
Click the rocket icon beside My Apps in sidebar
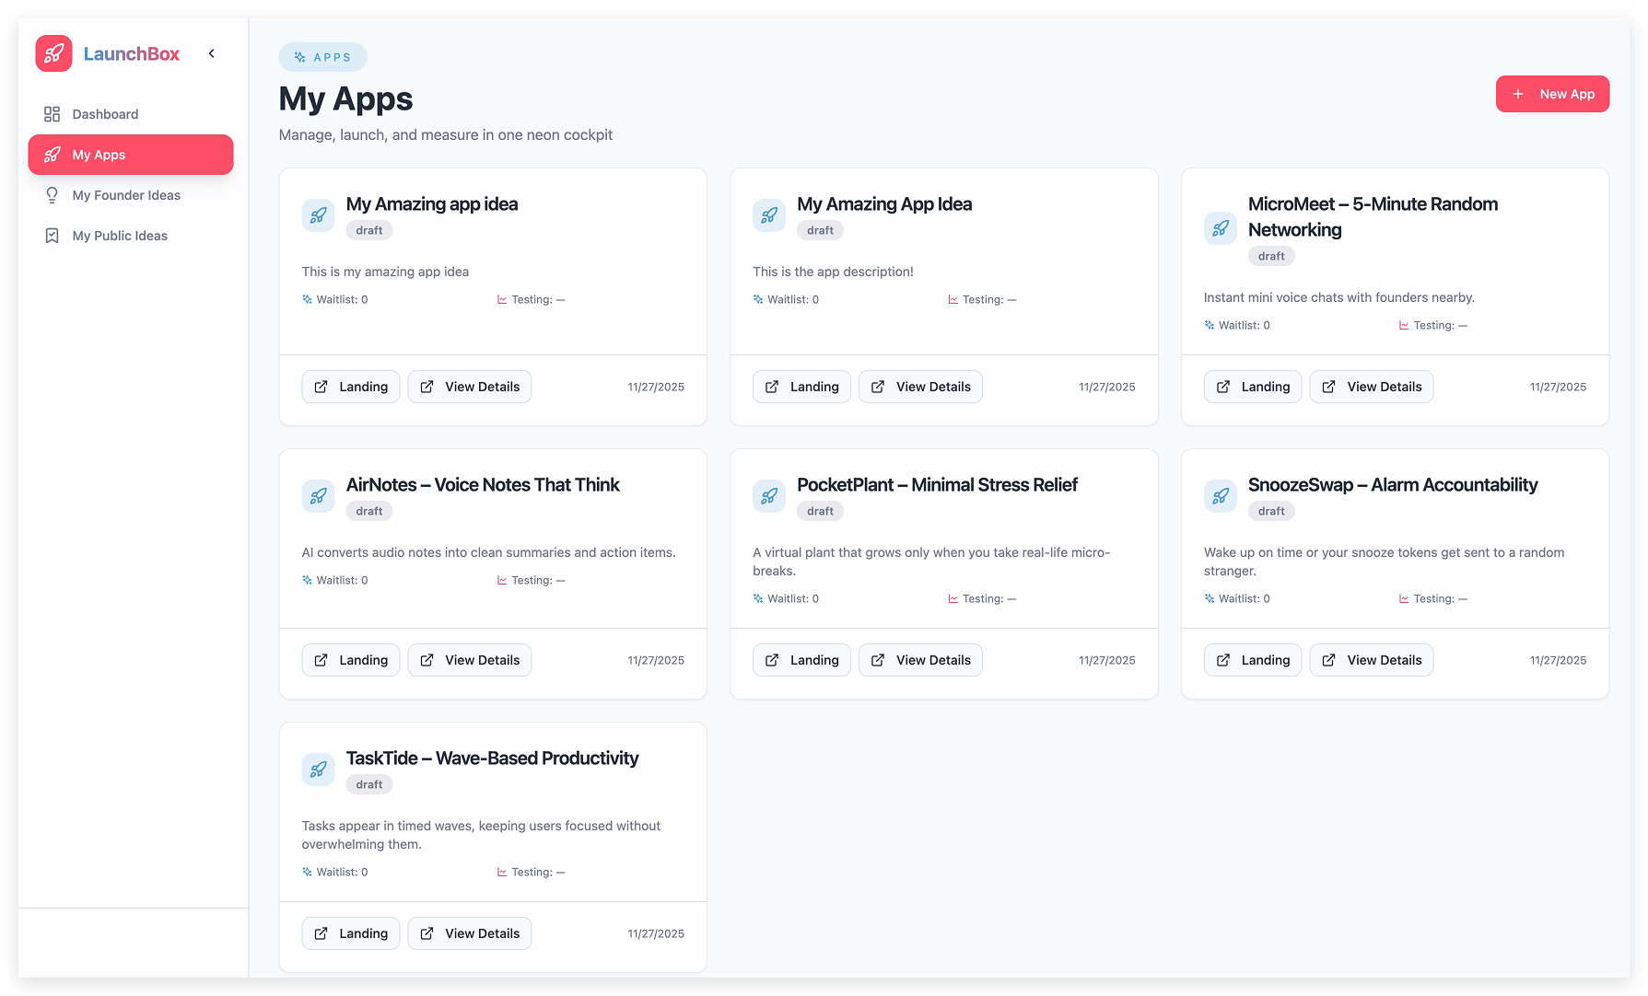click(52, 155)
